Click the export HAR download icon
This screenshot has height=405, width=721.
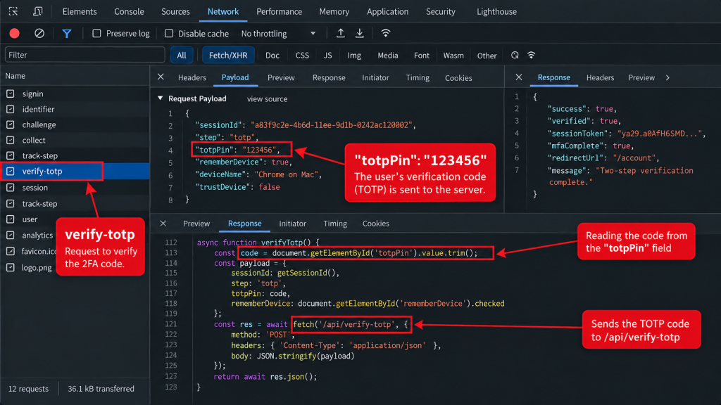[x=360, y=33]
